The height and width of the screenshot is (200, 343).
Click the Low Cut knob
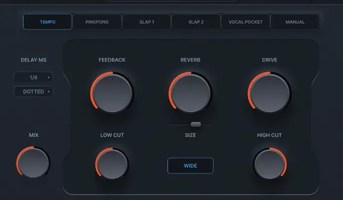[x=112, y=163]
